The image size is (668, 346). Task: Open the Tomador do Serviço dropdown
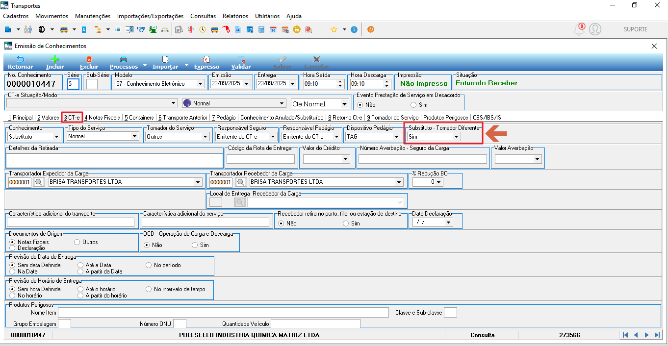tap(177, 137)
